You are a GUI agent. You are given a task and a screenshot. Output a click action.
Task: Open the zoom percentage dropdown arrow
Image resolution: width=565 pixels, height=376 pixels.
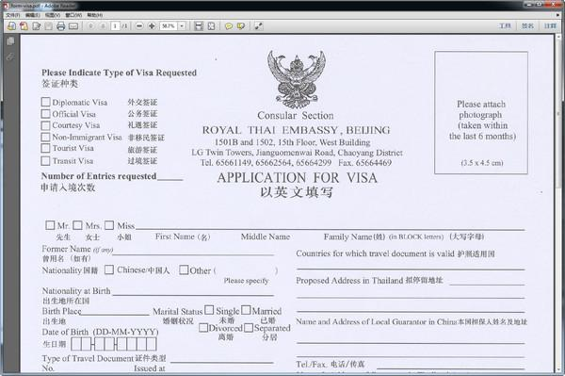pyautogui.click(x=182, y=26)
